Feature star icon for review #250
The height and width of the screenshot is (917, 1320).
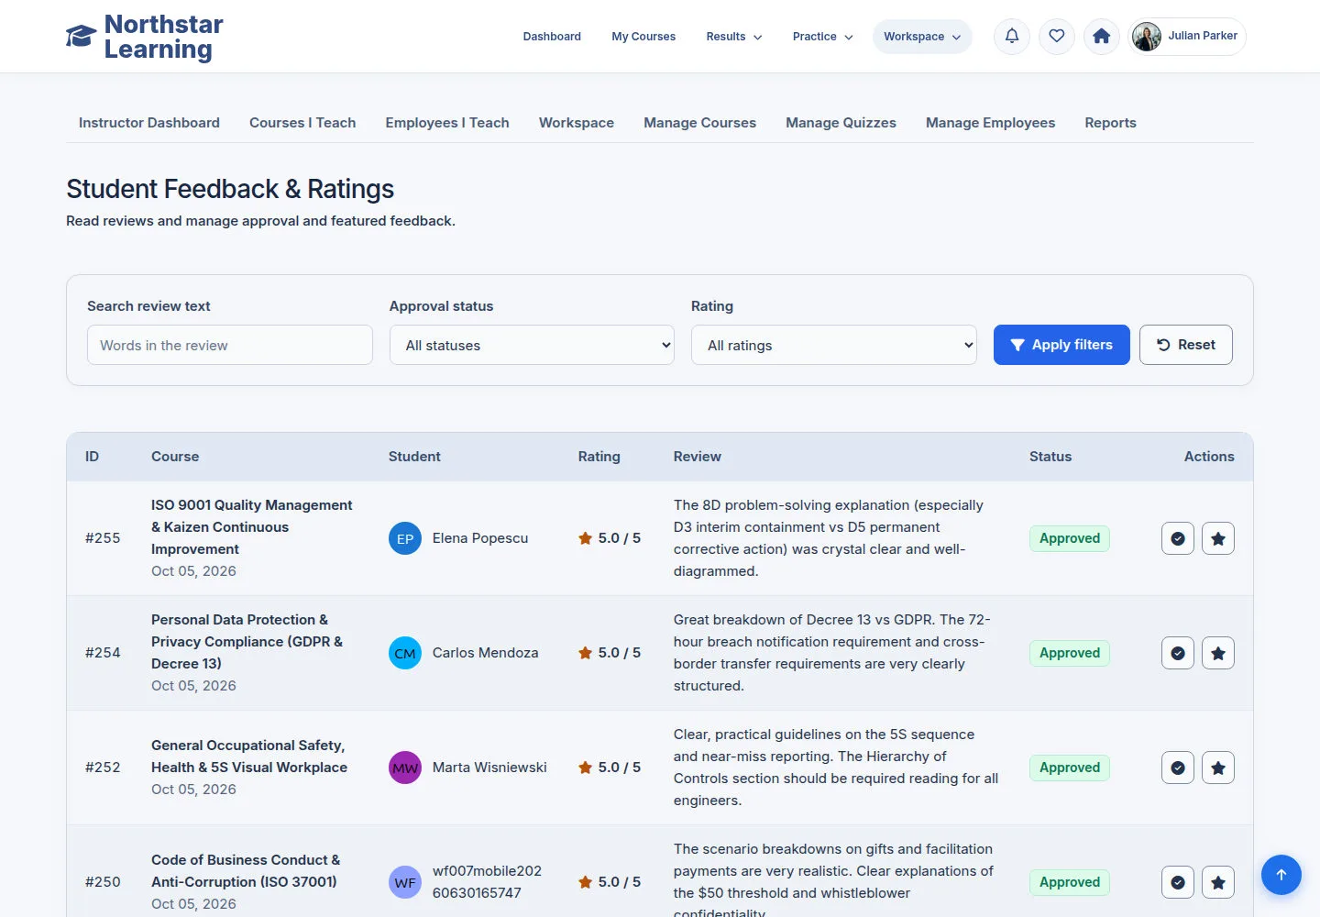tap(1218, 882)
